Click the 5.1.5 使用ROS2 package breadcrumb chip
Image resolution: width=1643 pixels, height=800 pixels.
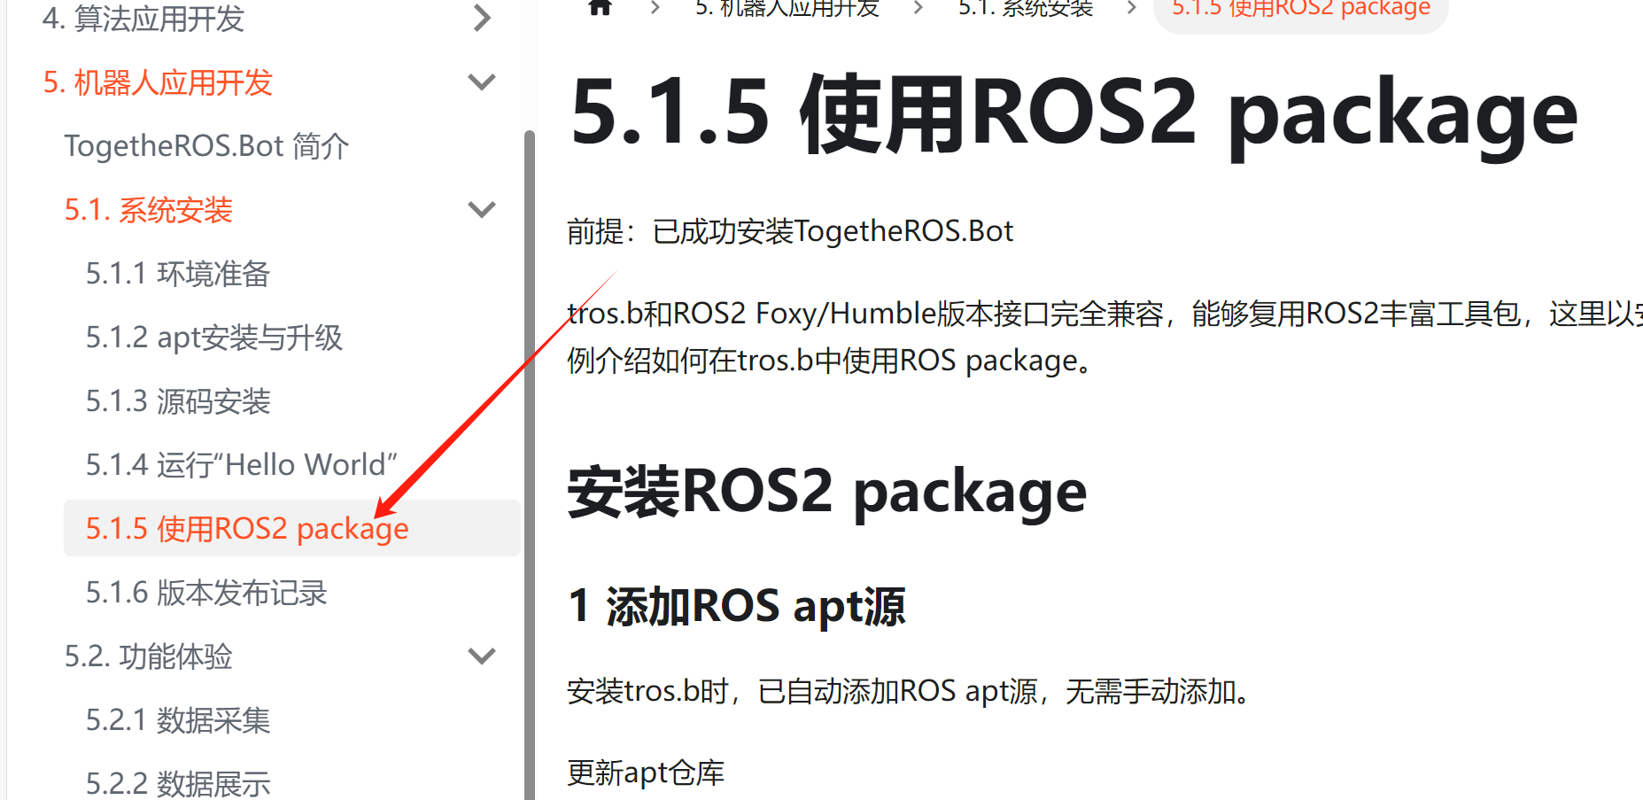pyautogui.click(x=1298, y=9)
